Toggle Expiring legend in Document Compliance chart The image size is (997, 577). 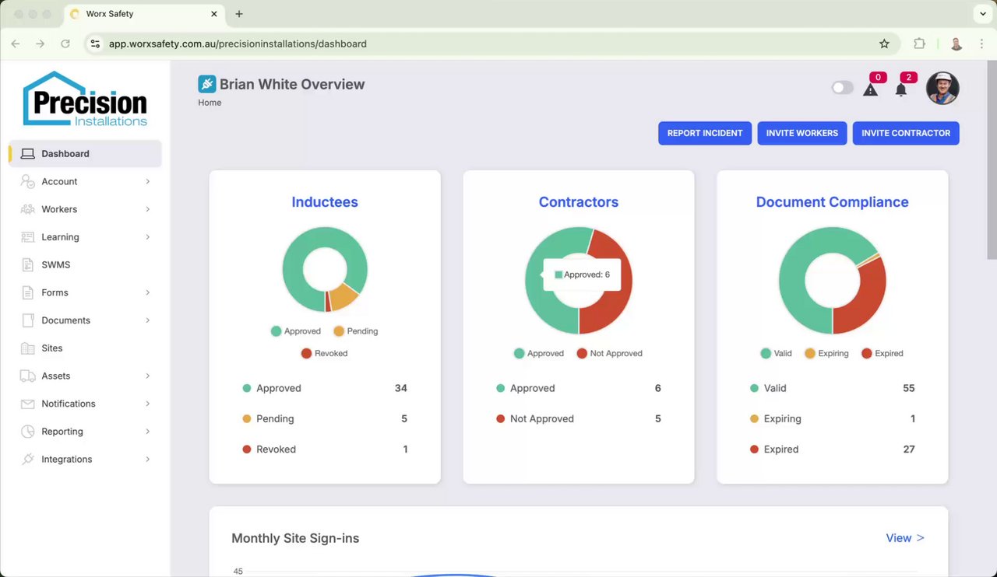(x=826, y=353)
